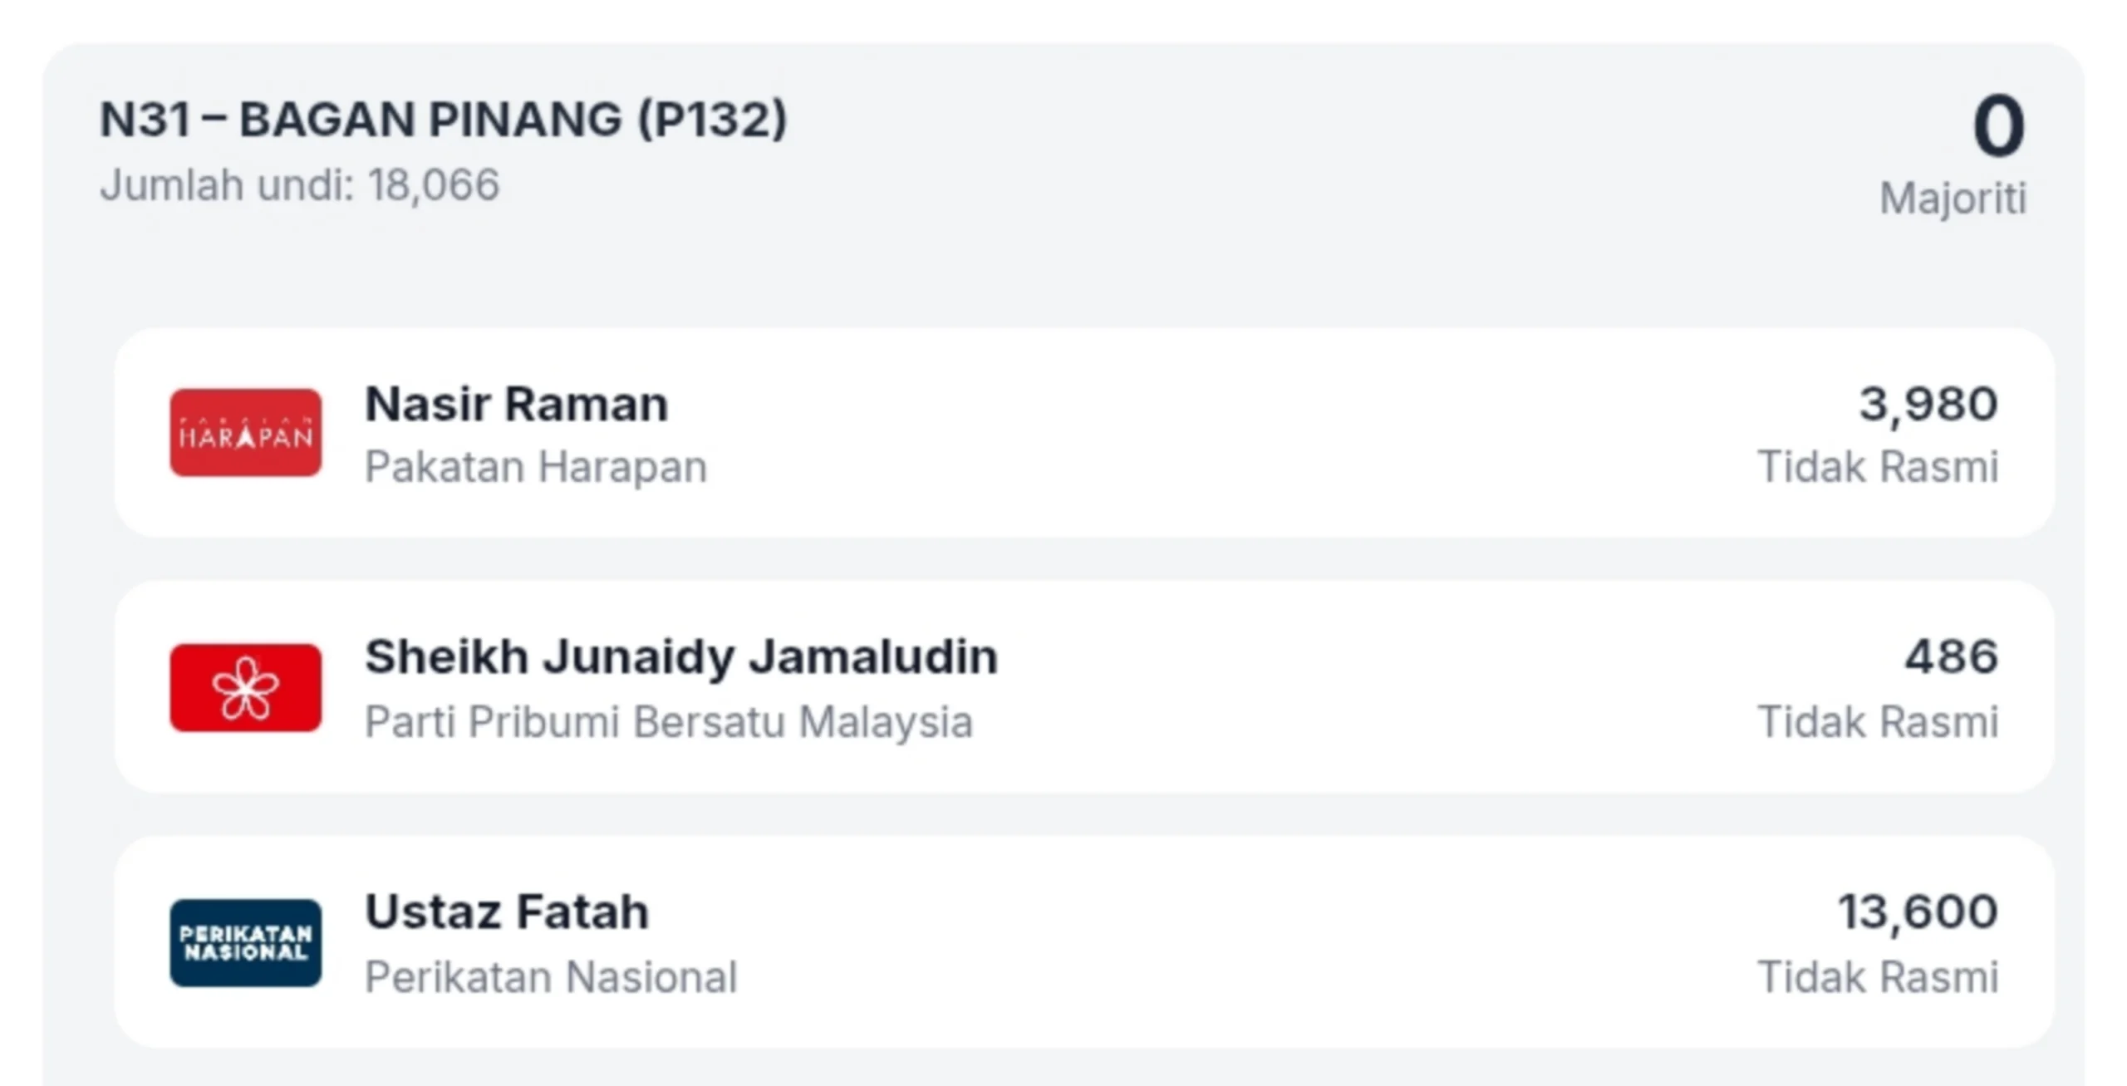
Task: Click Tidak Rasmi status under 486
Action: 1878,722
